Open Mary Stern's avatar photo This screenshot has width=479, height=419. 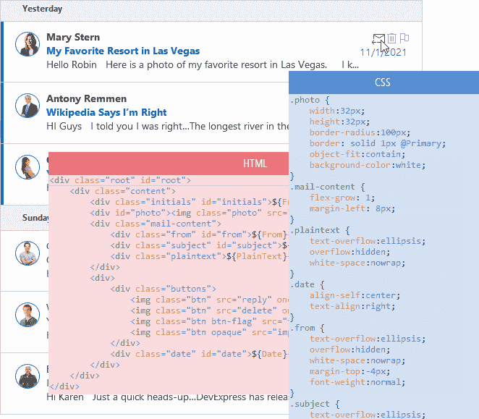point(27,44)
